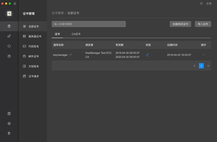Image resolution: width=217 pixels, height=142 pixels.
Task: Open the clipboard log icon near bottom
Action: 9,113
